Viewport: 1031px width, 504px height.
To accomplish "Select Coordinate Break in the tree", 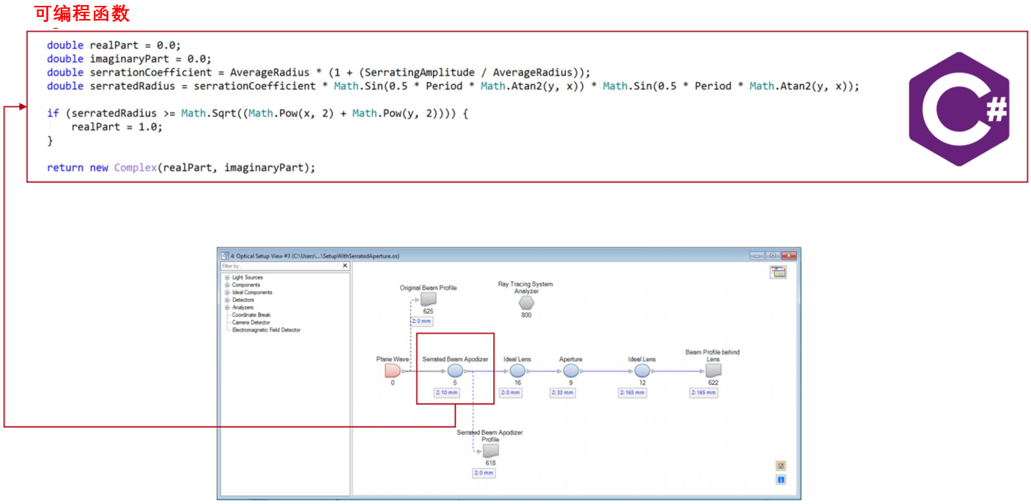I will (x=251, y=315).
